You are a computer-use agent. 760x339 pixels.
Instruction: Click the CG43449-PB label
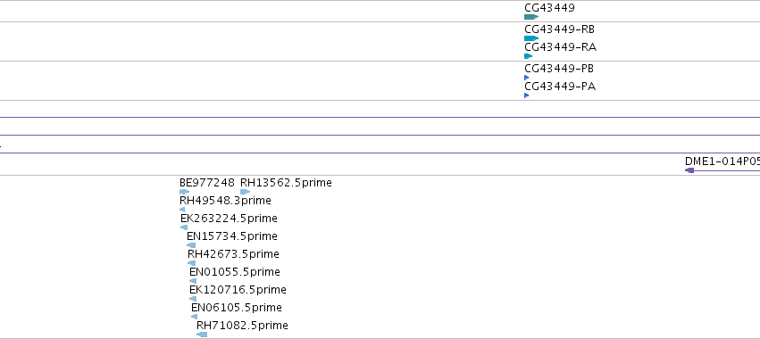[x=559, y=69]
